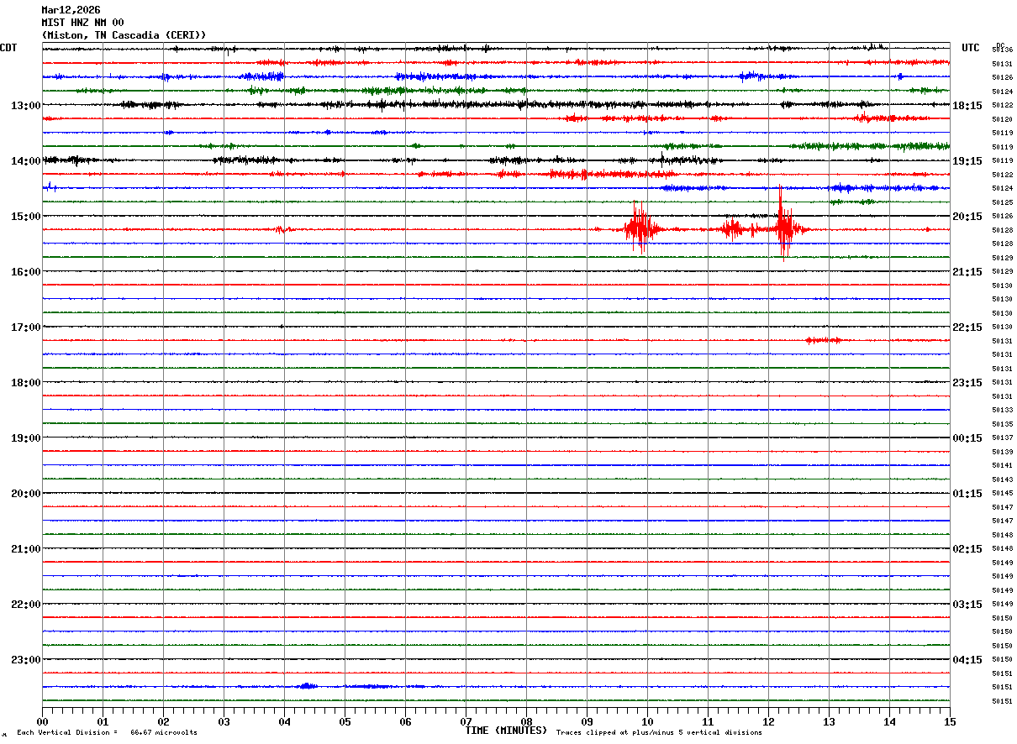Click the DC offset value '50136'
Viewport: 1017px width, 744px height.
click(x=1003, y=50)
